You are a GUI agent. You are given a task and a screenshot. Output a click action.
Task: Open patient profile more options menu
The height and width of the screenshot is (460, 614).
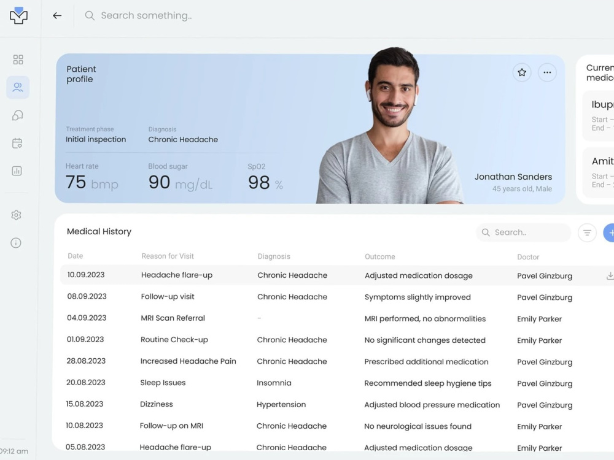pyautogui.click(x=547, y=72)
